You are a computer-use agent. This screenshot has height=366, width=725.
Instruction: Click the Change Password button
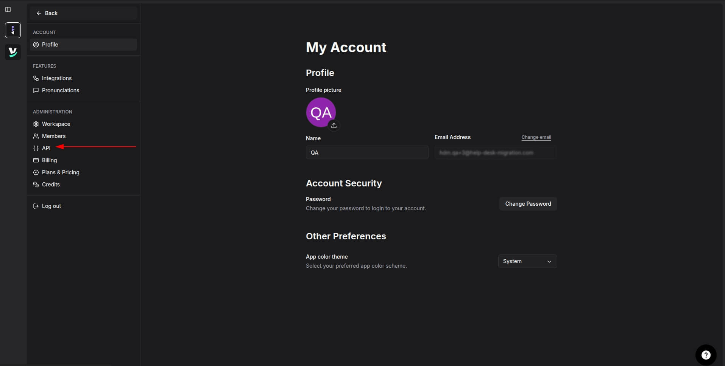click(x=528, y=204)
